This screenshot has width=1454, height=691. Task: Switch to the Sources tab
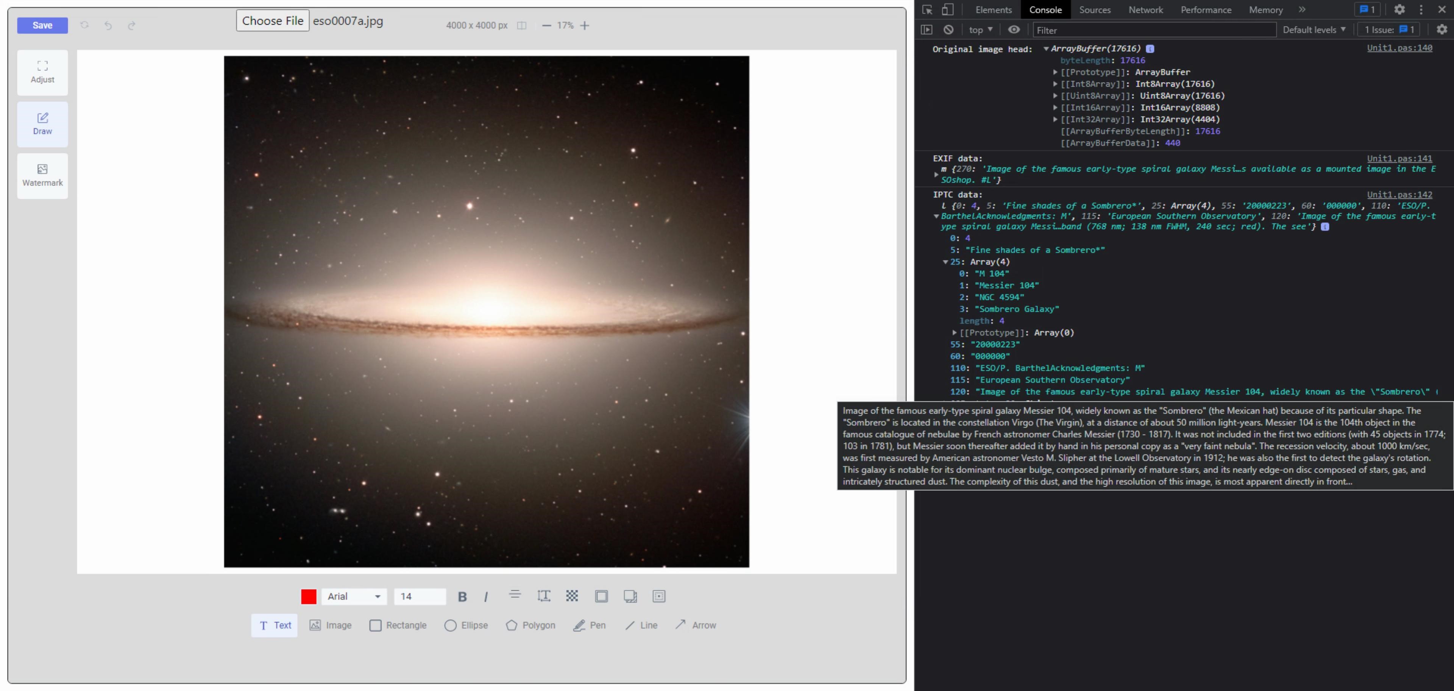pos(1094,9)
